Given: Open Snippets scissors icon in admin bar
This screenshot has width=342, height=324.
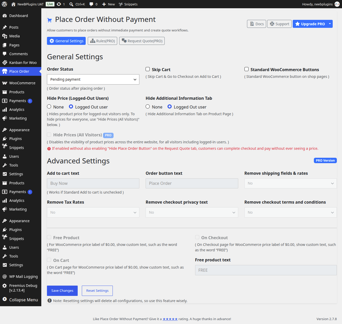Looking at the screenshot, I should tap(121, 4).
